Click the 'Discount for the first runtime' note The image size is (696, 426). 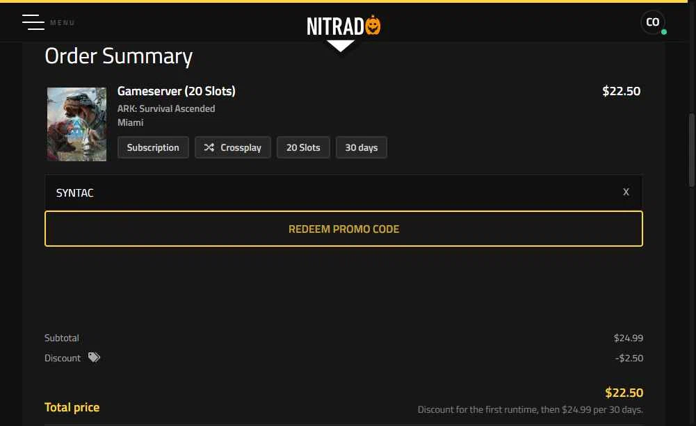(x=530, y=409)
